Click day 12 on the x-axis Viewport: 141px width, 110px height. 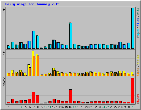point(54,107)
